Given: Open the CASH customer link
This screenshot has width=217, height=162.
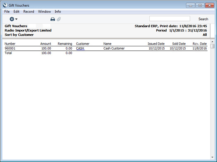Looking at the screenshot, I should point(80,48).
